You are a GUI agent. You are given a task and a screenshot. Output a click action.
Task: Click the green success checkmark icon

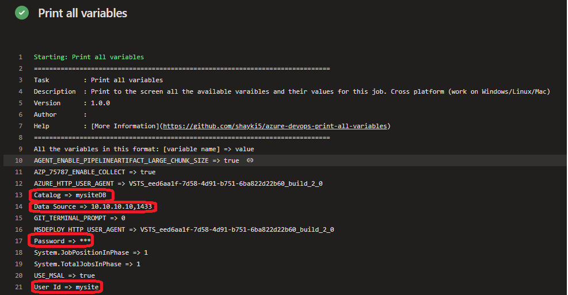click(22, 13)
